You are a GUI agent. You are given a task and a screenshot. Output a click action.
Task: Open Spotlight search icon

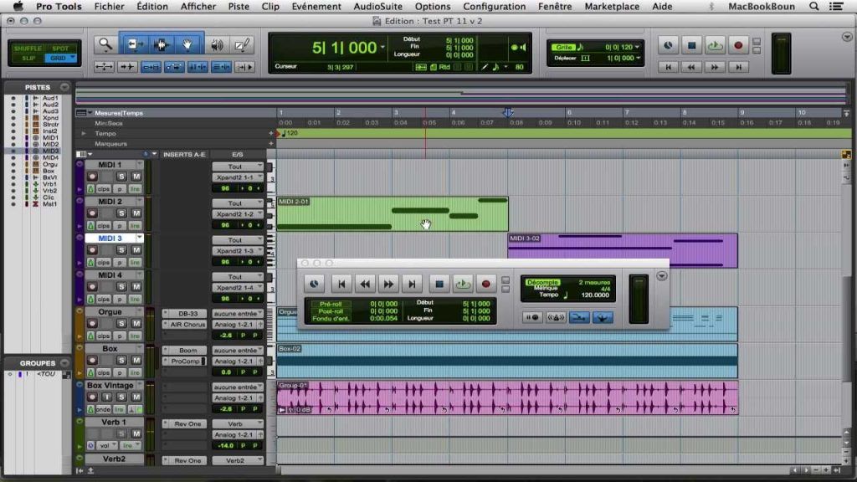pyautogui.click(x=813, y=7)
